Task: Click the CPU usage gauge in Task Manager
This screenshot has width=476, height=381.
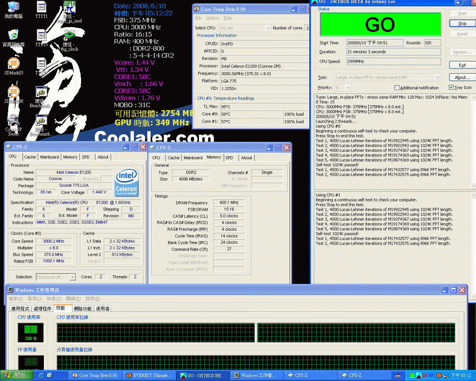Action: (31, 332)
